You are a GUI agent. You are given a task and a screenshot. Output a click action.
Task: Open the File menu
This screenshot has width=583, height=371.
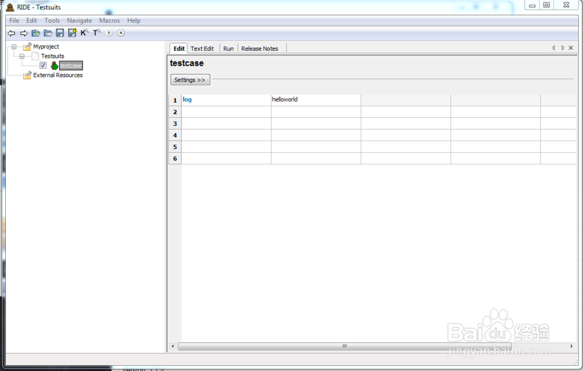click(x=14, y=20)
